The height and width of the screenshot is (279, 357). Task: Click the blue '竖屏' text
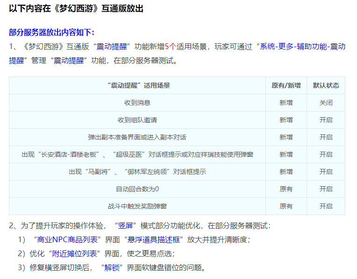(125, 226)
